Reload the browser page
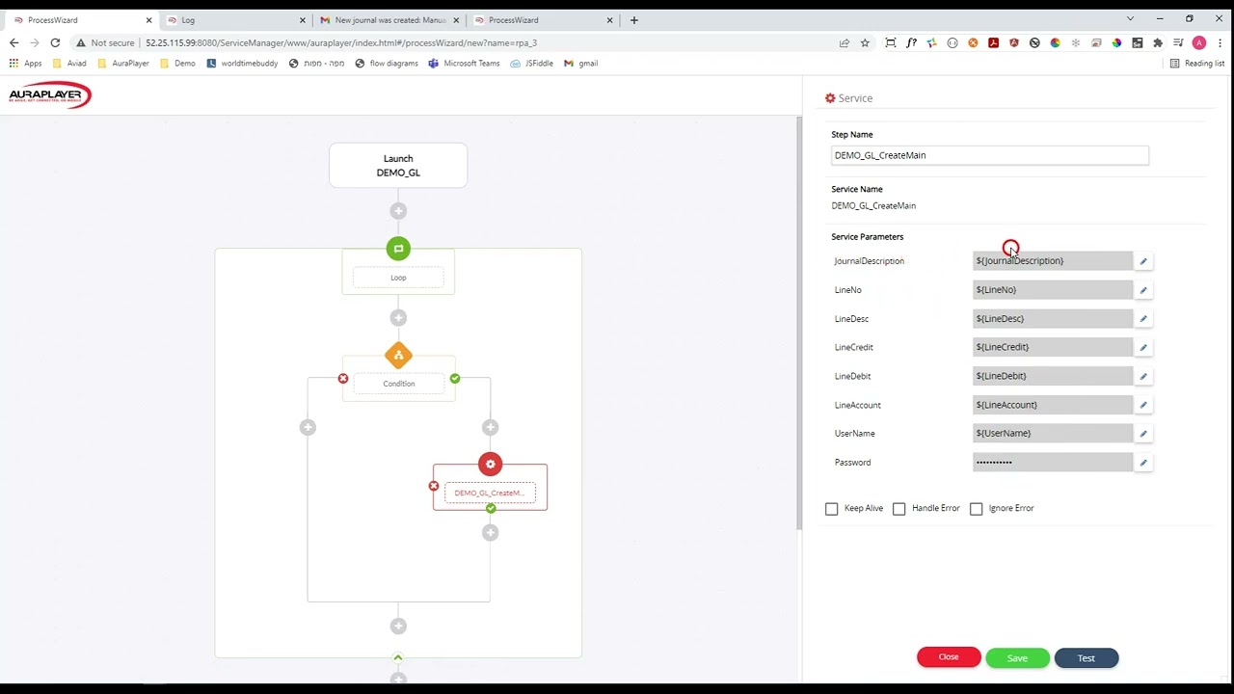 click(x=55, y=42)
